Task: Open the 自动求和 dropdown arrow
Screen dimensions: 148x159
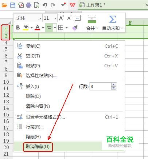Action: pyautogui.click(x=122, y=28)
